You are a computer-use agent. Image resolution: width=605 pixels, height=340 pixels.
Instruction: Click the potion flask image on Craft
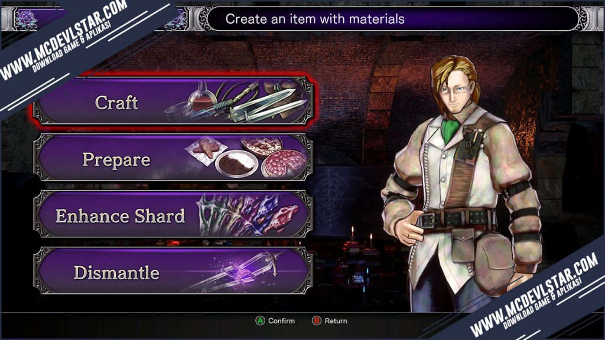[202, 96]
